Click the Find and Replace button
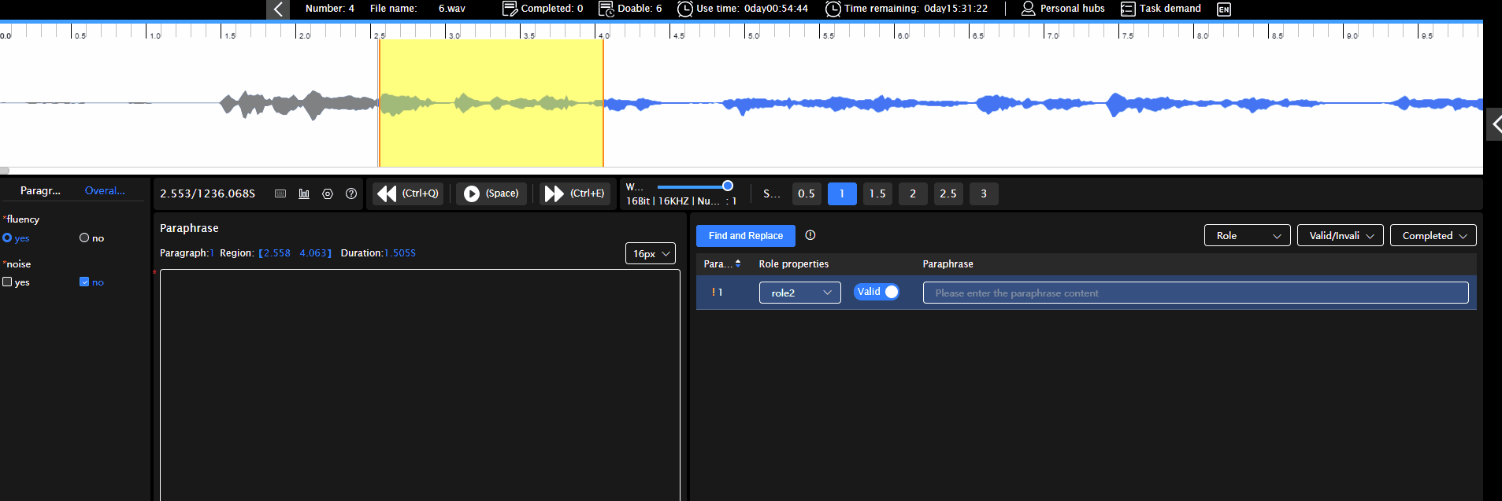The height and width of the screenshot is (501, 1502). point(745,236)
